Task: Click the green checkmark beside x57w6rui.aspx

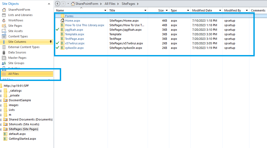Action: tap(58, 43)
